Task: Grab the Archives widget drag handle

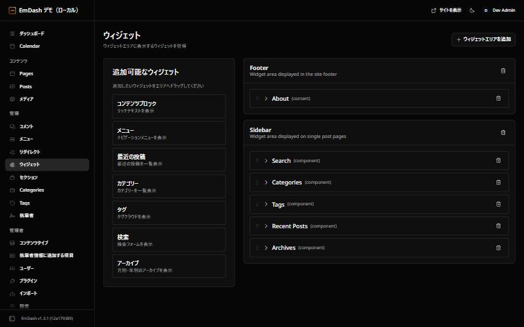Action: pyautogui.click(x=257, y=248)
